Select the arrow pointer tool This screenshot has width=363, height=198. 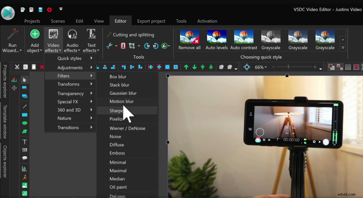pos(25,80)
